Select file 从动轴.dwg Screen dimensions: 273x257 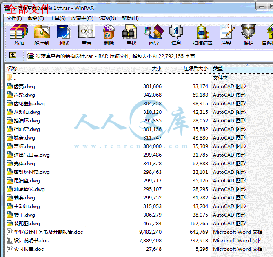[27, 112]
